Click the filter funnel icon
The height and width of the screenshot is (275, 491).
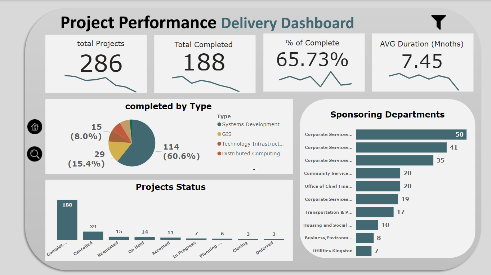click(438, 22)
